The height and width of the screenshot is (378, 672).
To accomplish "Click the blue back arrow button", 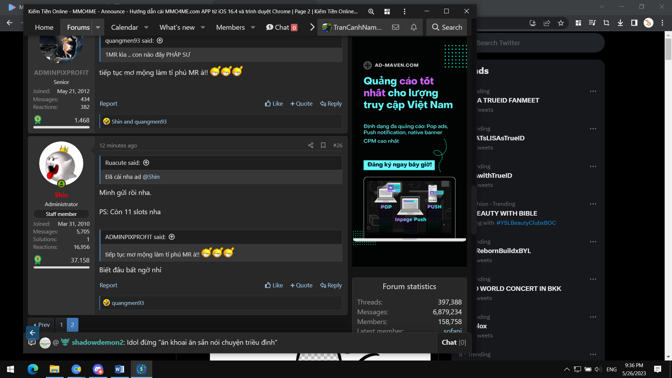I will pos(32,333).
